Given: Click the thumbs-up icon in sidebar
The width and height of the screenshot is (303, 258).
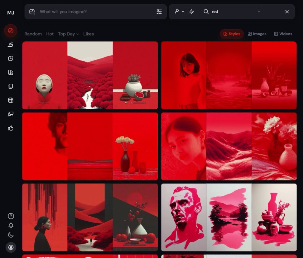Looking at the screenshot, I should 11,128.
